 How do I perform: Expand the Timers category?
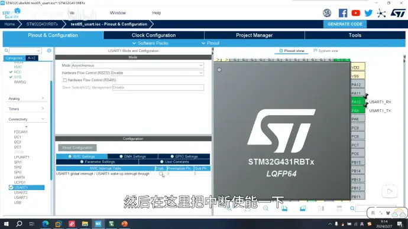point(26,109)
